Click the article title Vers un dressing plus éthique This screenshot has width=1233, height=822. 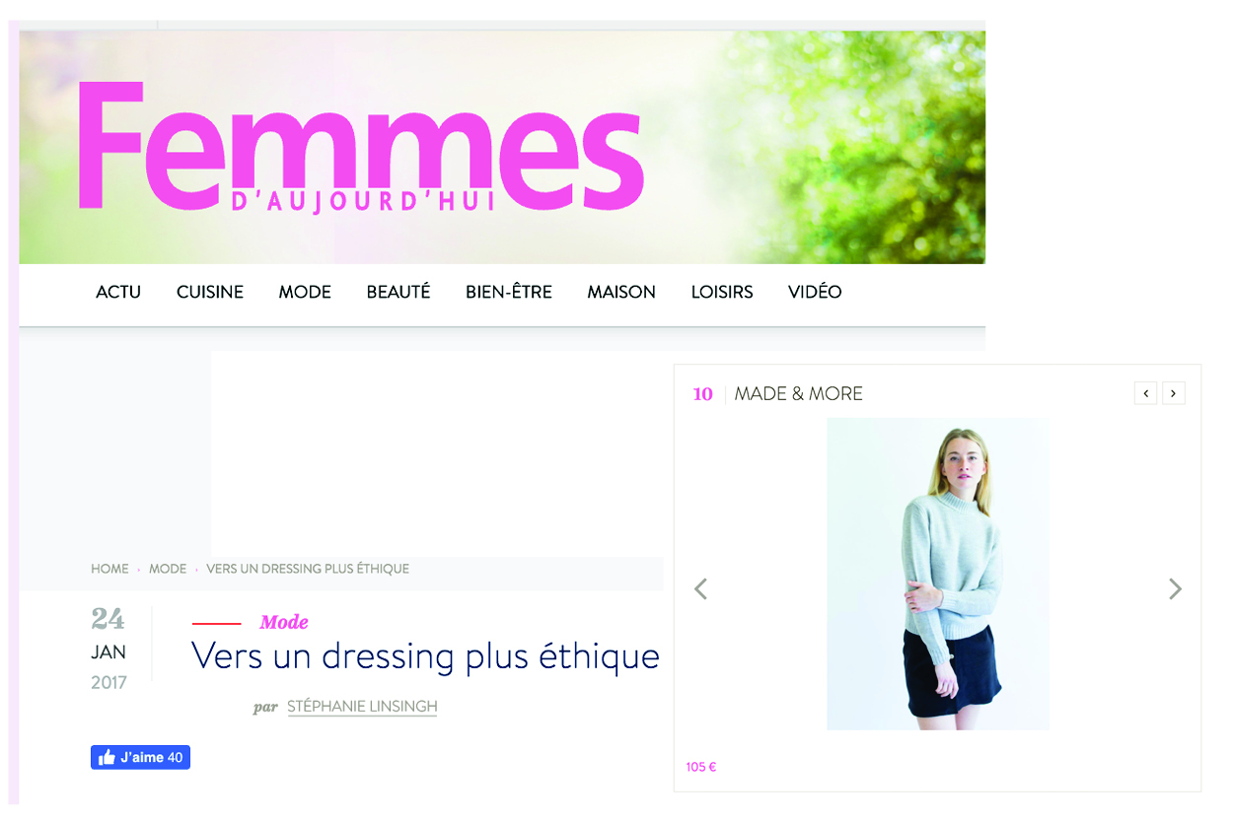pyautogui.click(x=425, y=656)
